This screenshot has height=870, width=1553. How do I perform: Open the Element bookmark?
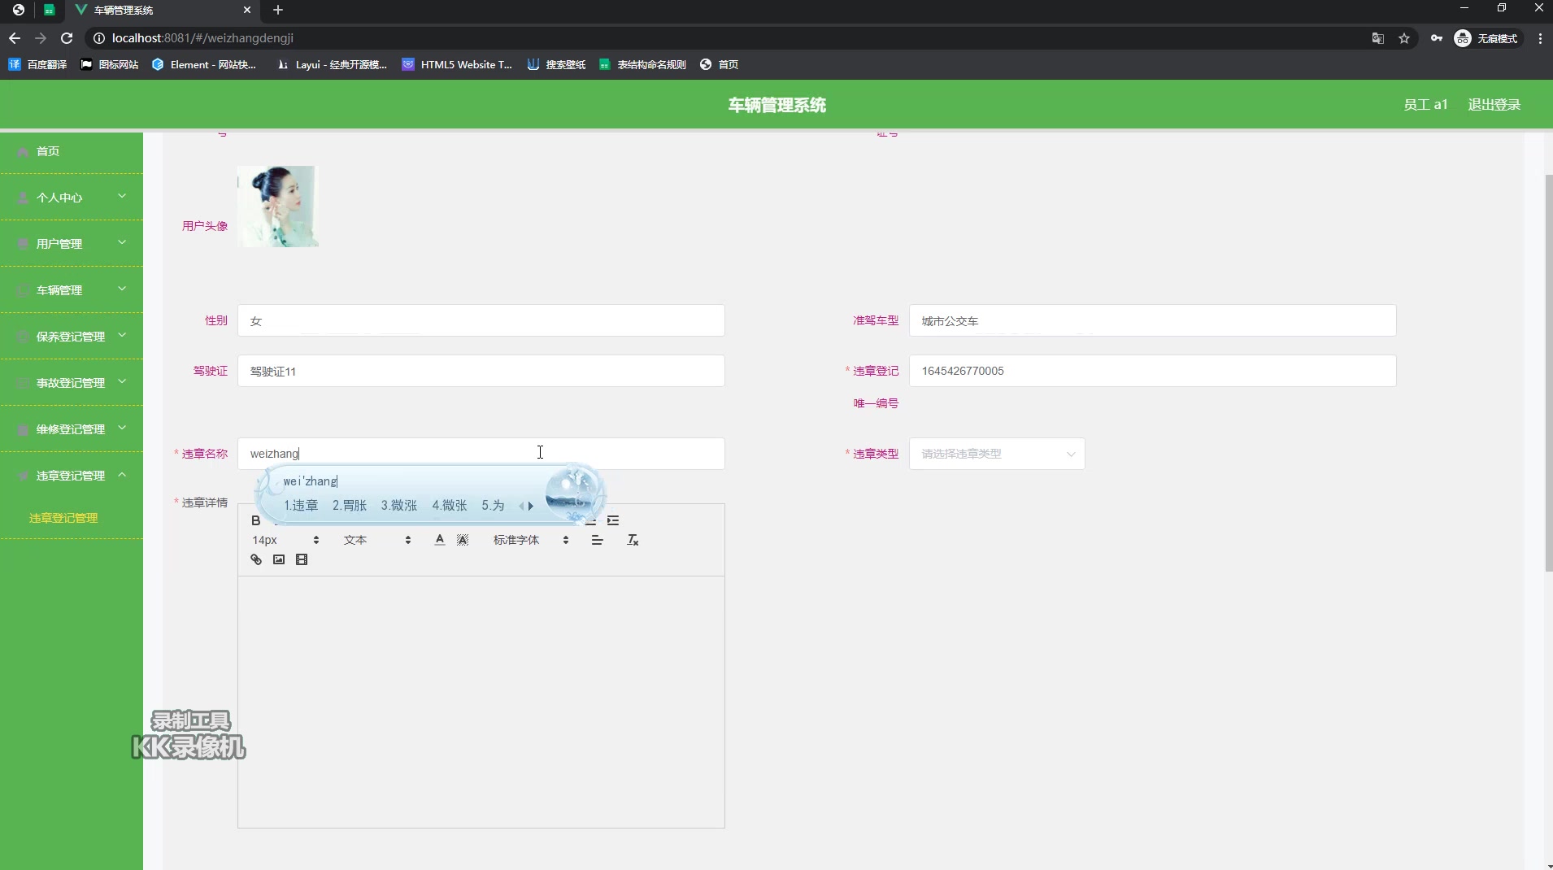click(x=204, y=64)
